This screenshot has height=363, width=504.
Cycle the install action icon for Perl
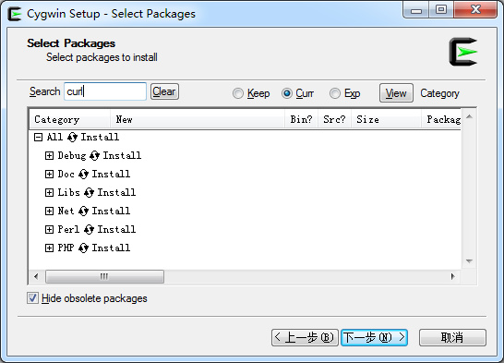point(89,230)
